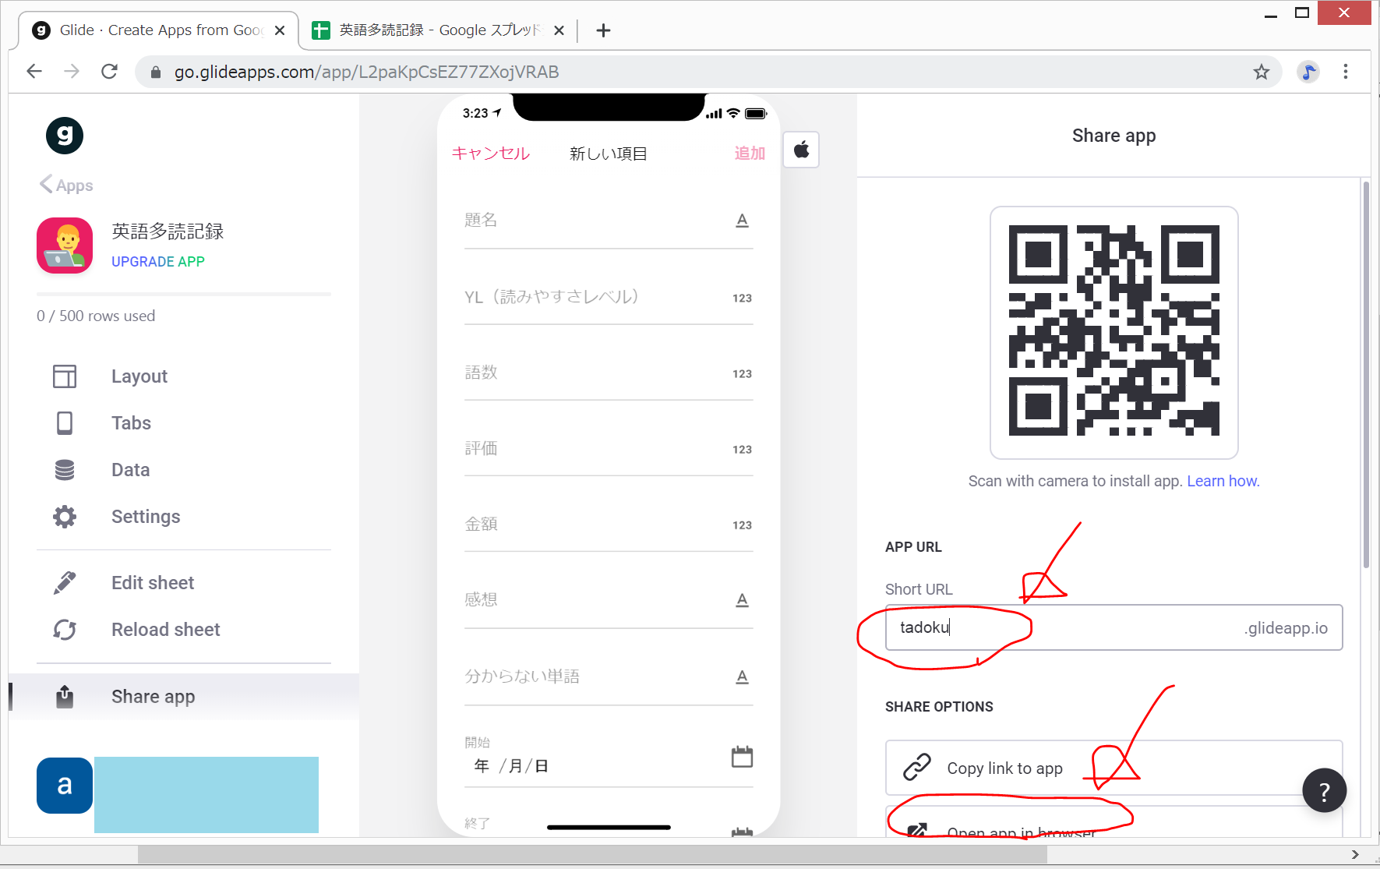The width and height of the screenshot is (1380, 869).
Task: Click the Short URL input field
Action: click(x=1114, y=627)
